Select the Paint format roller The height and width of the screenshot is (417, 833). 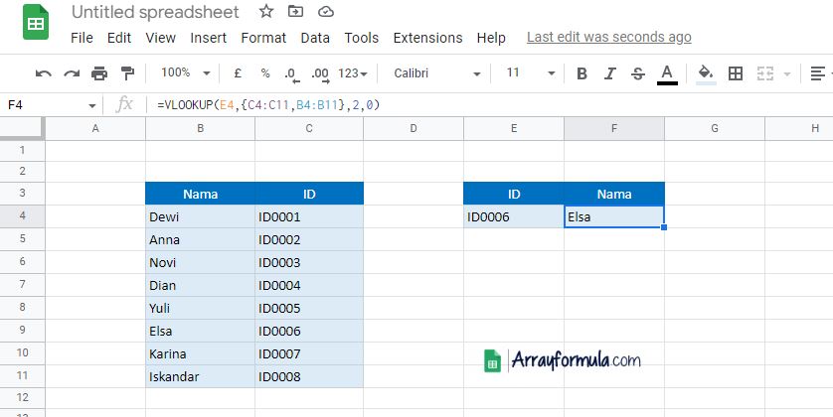(127, 73)
